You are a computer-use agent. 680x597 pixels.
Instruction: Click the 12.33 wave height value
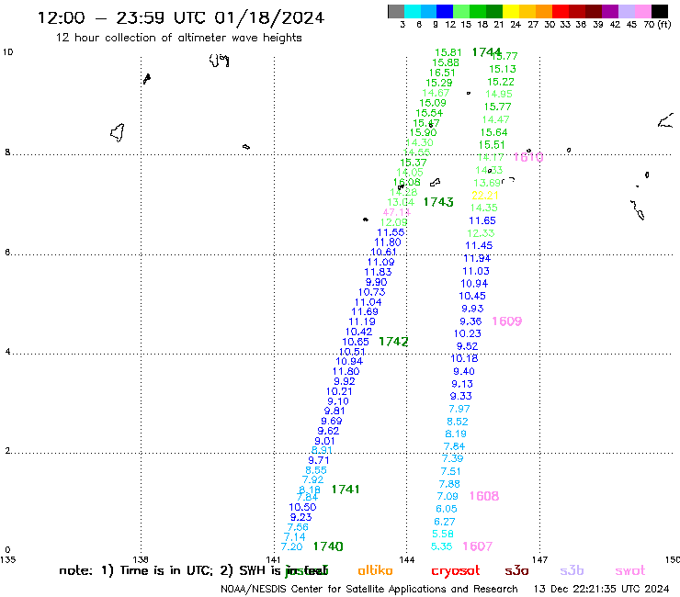pos(481,233)
